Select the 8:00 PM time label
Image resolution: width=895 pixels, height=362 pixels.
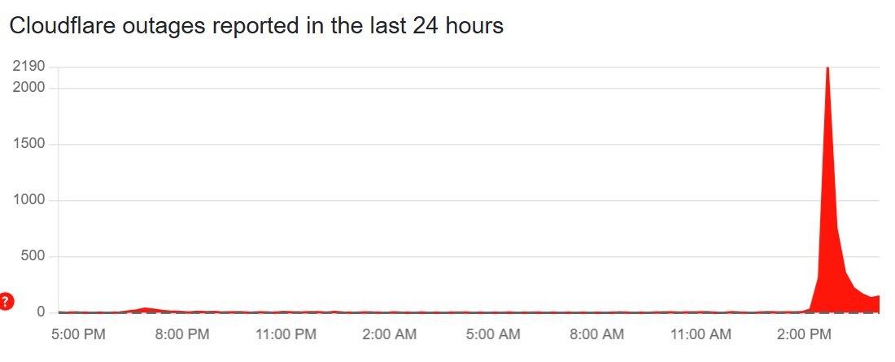[x=182, y=334]
